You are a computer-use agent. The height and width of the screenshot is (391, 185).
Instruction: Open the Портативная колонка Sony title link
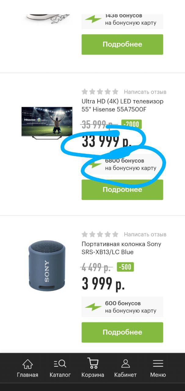(121, 248)
